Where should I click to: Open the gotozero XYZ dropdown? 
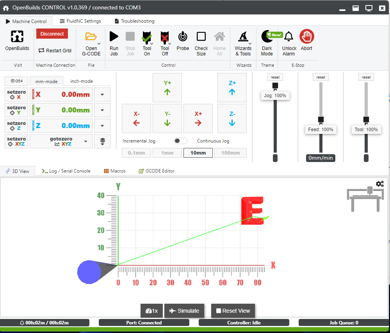pos(61,141)
